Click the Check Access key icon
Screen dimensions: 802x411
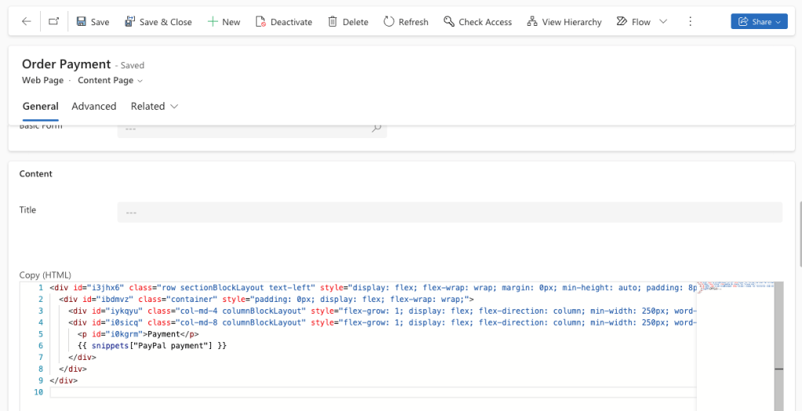click(x=449, y=22)
